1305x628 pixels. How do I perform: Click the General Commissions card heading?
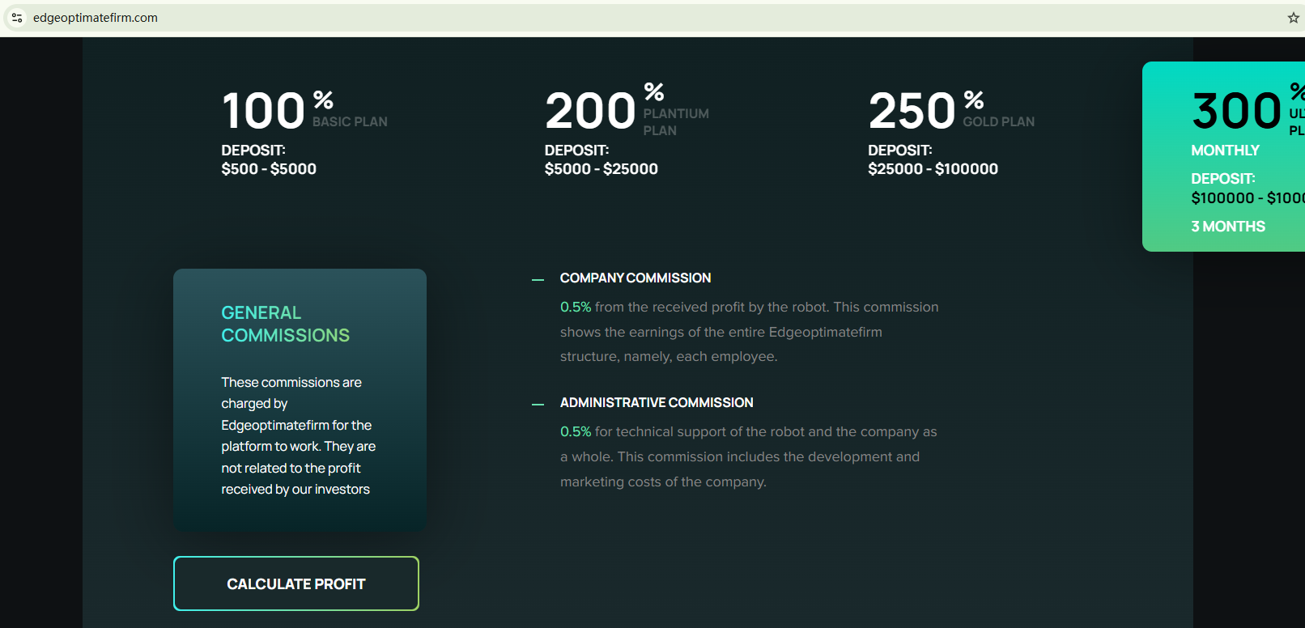(x=285, y=324)
